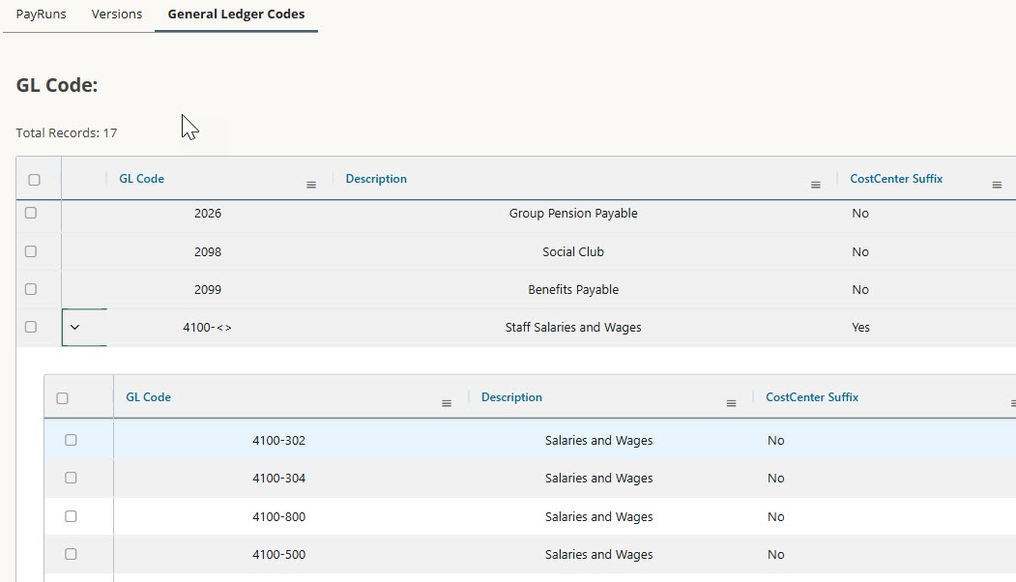1016x582 pixels.
Task: Select the 2099 GL code cell
Action: 207,290
